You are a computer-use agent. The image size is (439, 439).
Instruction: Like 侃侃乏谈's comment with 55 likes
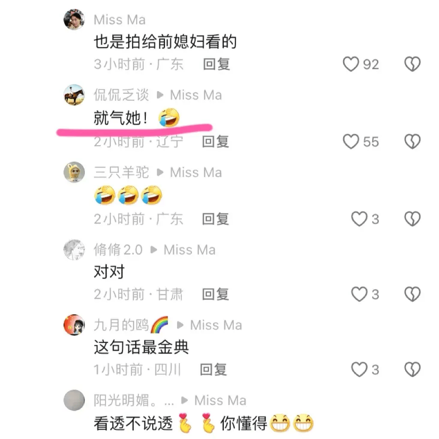coord(351,141)
